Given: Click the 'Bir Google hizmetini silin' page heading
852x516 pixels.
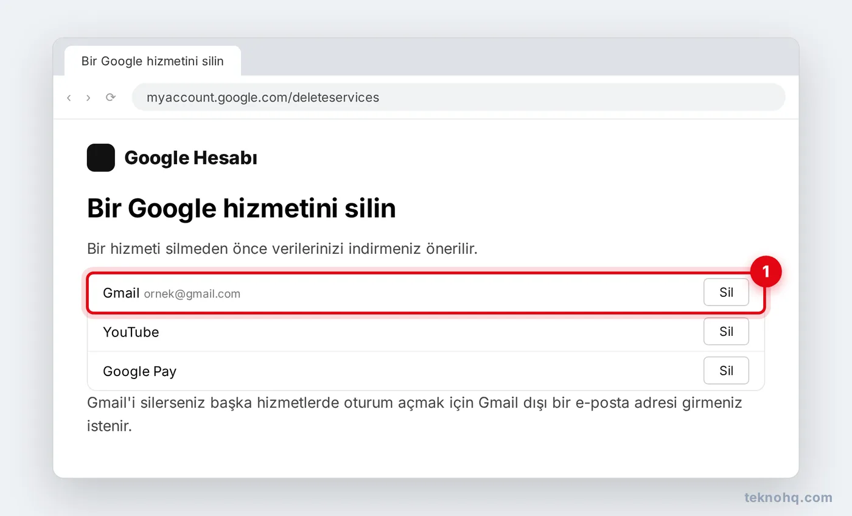Looking at the screenshot, I should point(242,209).
